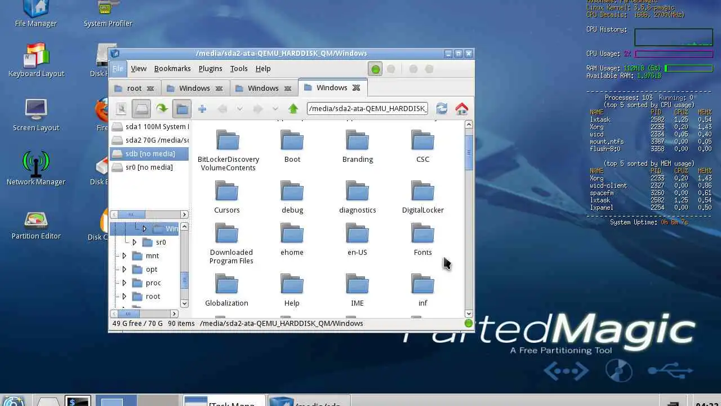The image size is (721, 406).
Task: Open Network Manager desktop icon
Action: [x=36, y=169]
